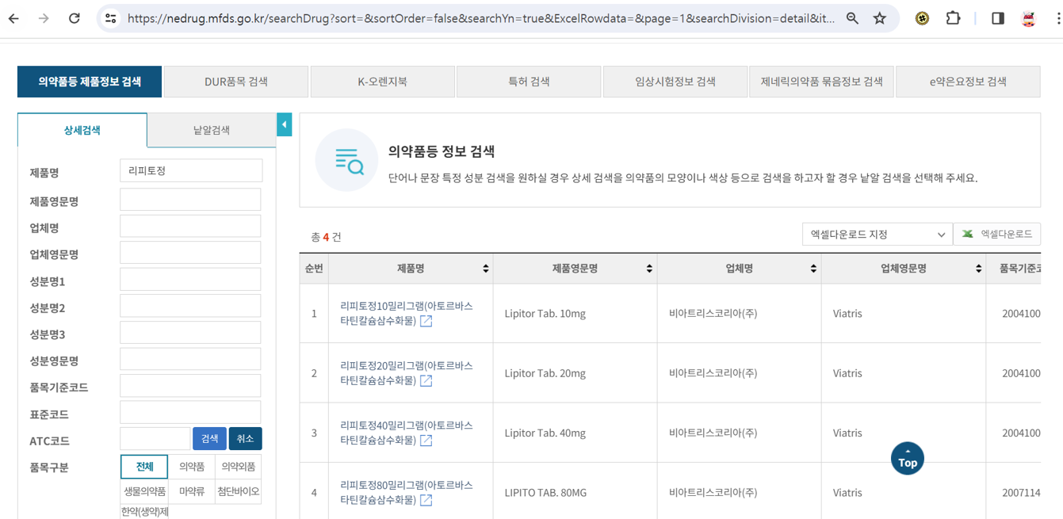Go back to the previous page
This screenshot has width=1063, height=519.
coord(13,18)
